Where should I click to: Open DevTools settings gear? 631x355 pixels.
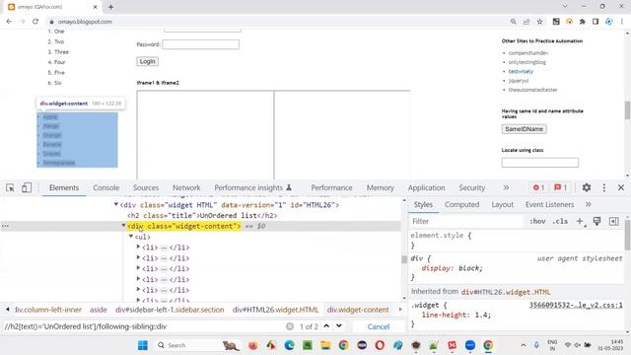coord(587,187)
